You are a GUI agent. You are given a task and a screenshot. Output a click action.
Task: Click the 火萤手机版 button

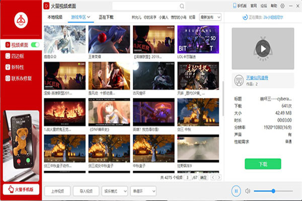[21, 189]
